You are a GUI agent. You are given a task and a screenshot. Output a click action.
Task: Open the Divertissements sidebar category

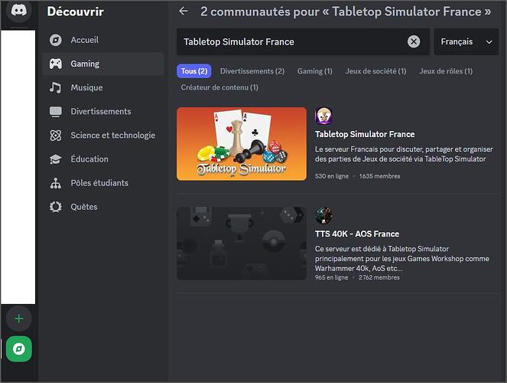[103, 111]
